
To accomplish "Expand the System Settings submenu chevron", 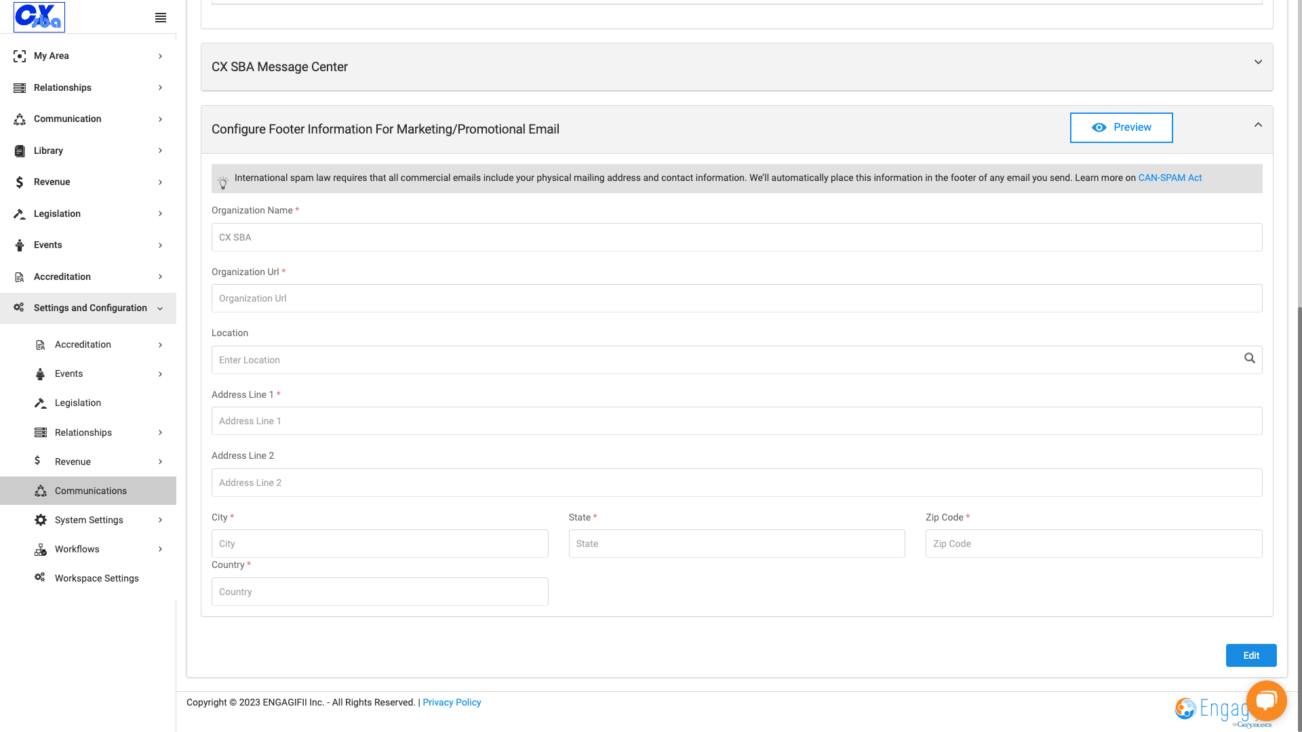I will (160, 520).
